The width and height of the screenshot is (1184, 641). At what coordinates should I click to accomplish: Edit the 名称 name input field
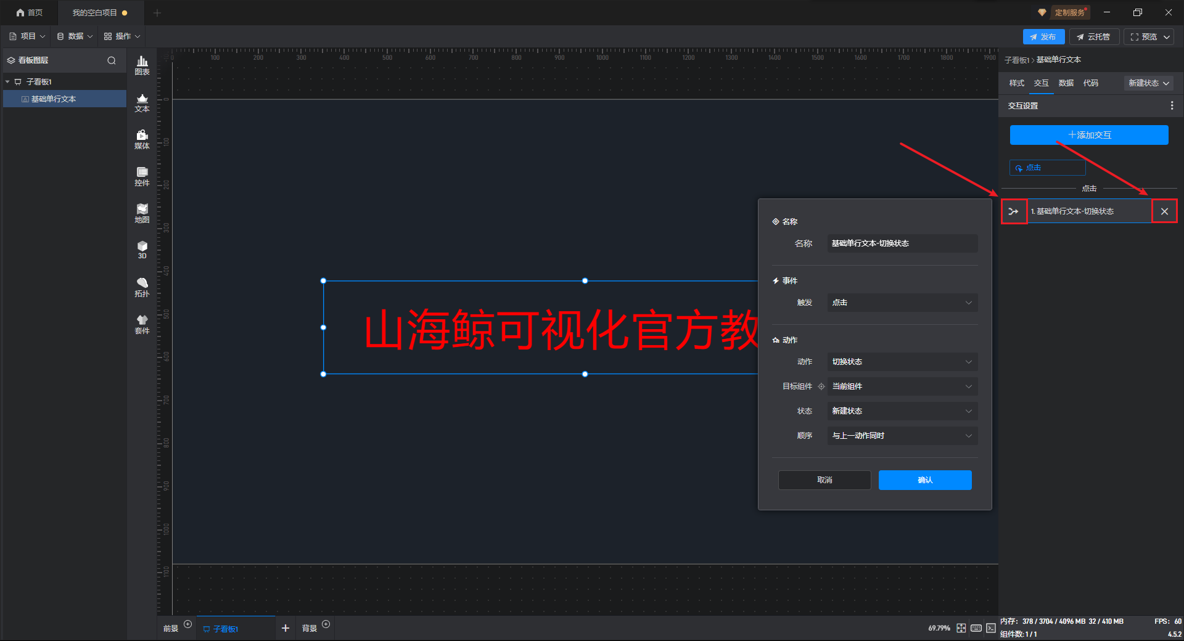point(902,243)
